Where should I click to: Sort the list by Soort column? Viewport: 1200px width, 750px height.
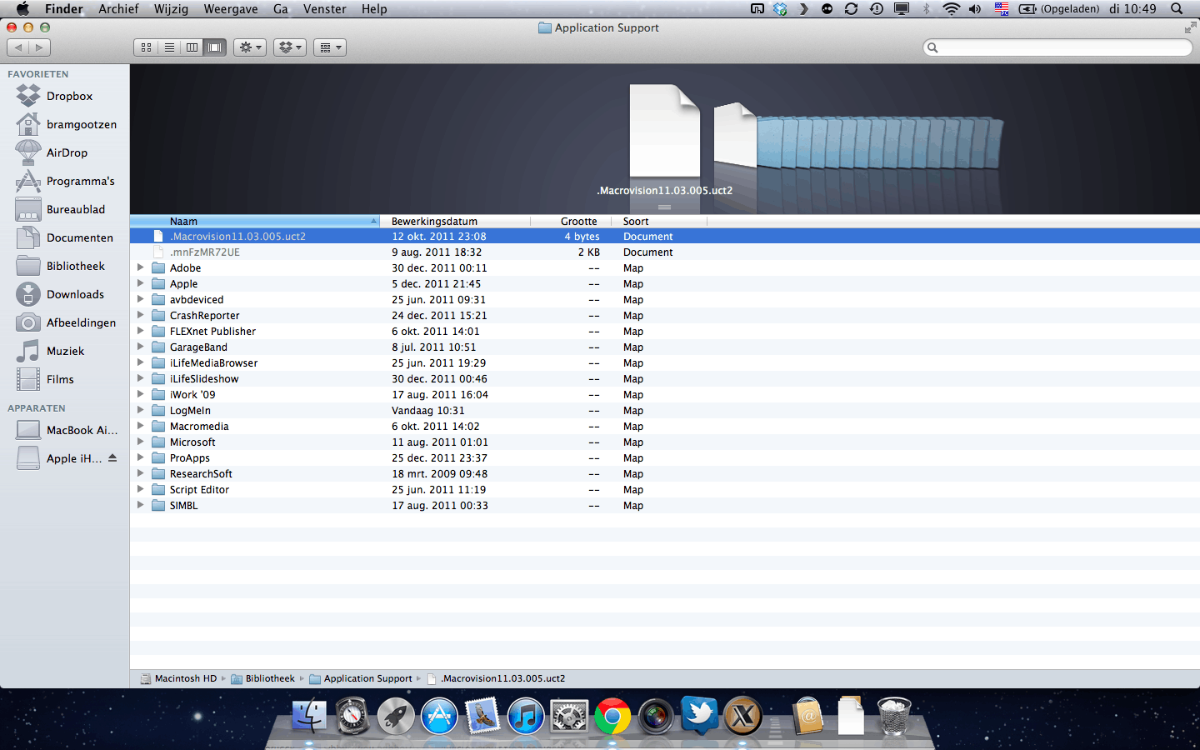(659, 222)
